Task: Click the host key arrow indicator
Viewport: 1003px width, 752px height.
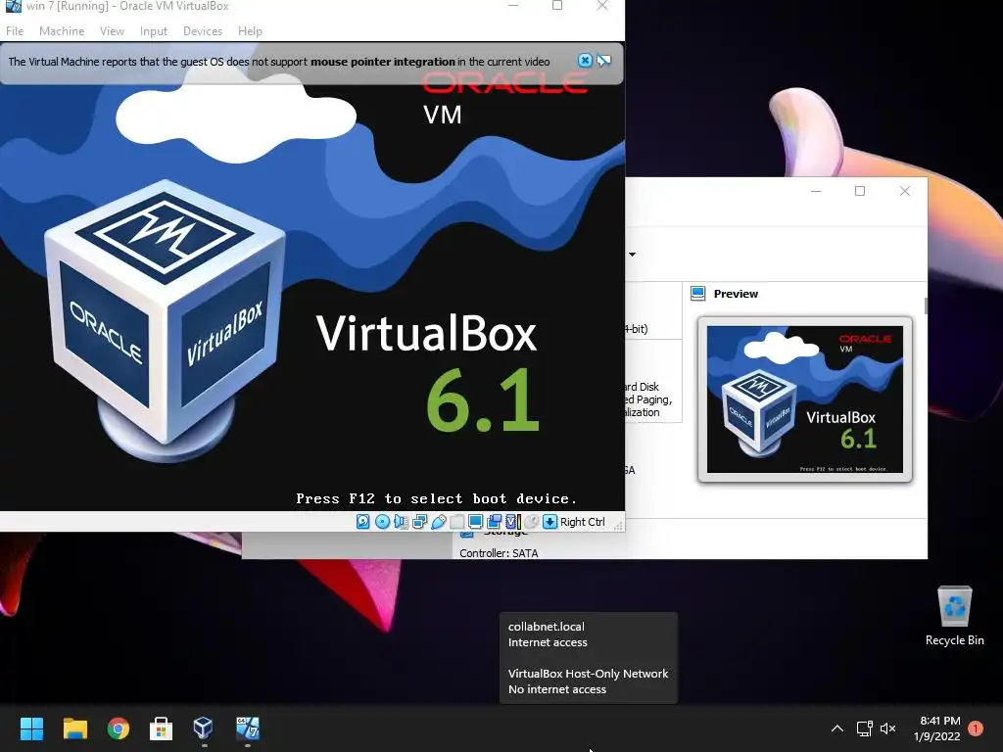Action: (549, 522)
